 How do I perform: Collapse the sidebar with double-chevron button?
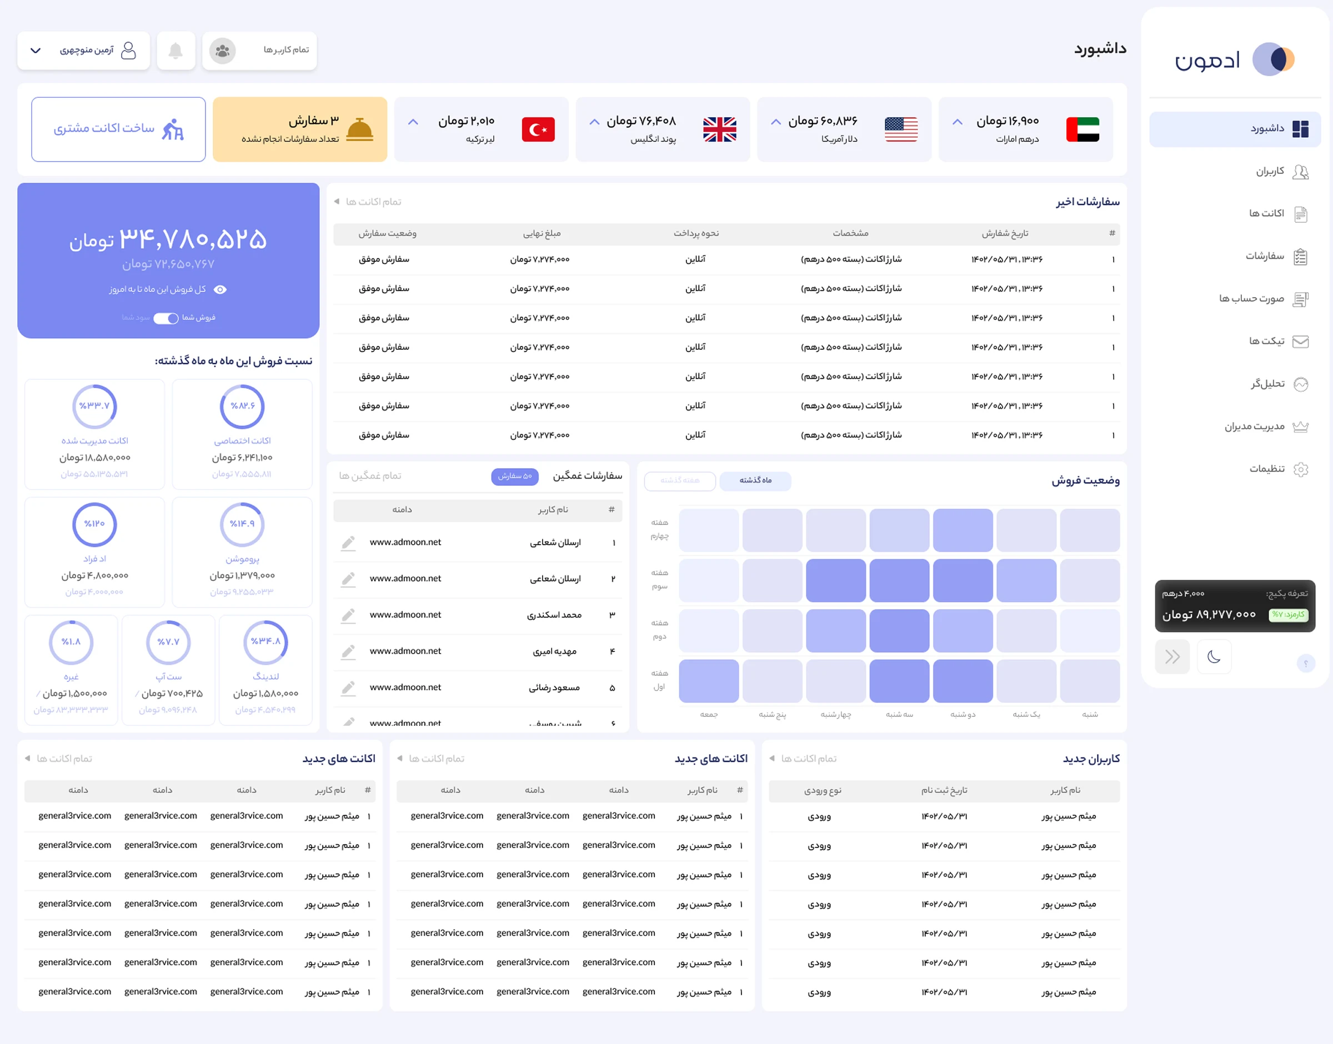(1171, 656)
